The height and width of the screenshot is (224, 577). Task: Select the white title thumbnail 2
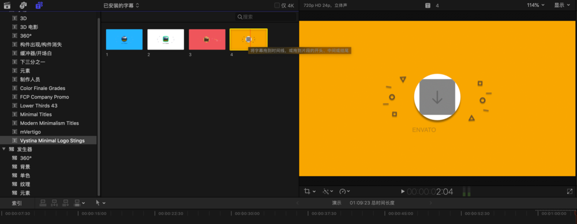[166, 39]
